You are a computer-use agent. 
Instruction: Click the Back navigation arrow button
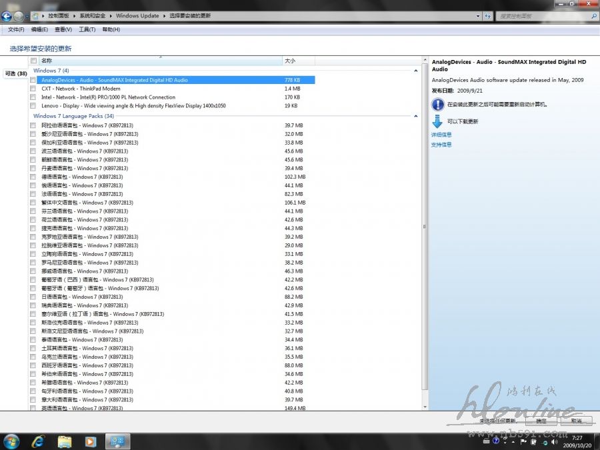7,15
